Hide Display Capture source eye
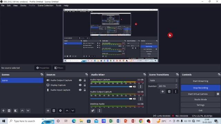The image size is (221, 124). [x=80, y=85]
